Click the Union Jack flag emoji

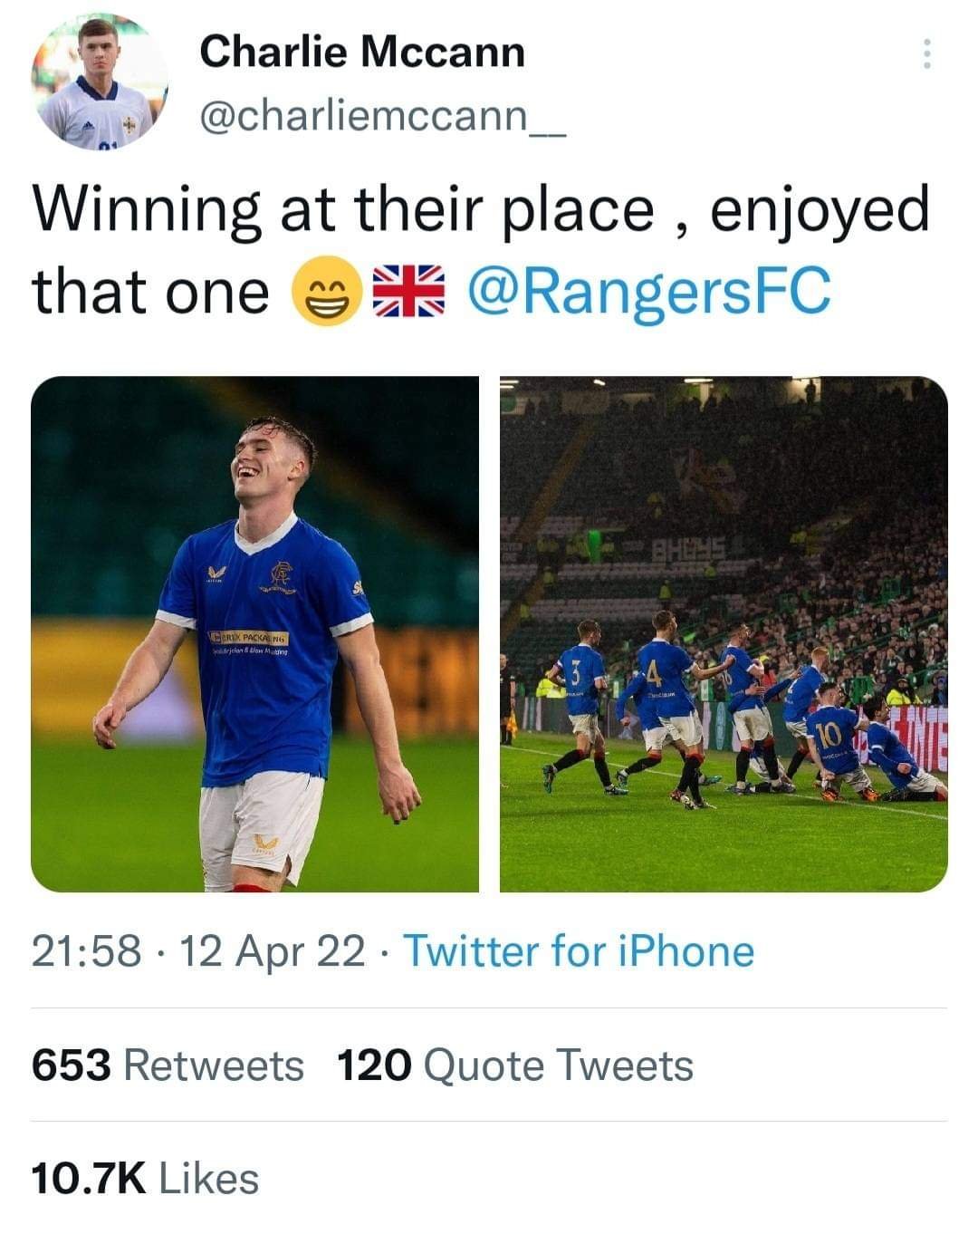point(408,292)
